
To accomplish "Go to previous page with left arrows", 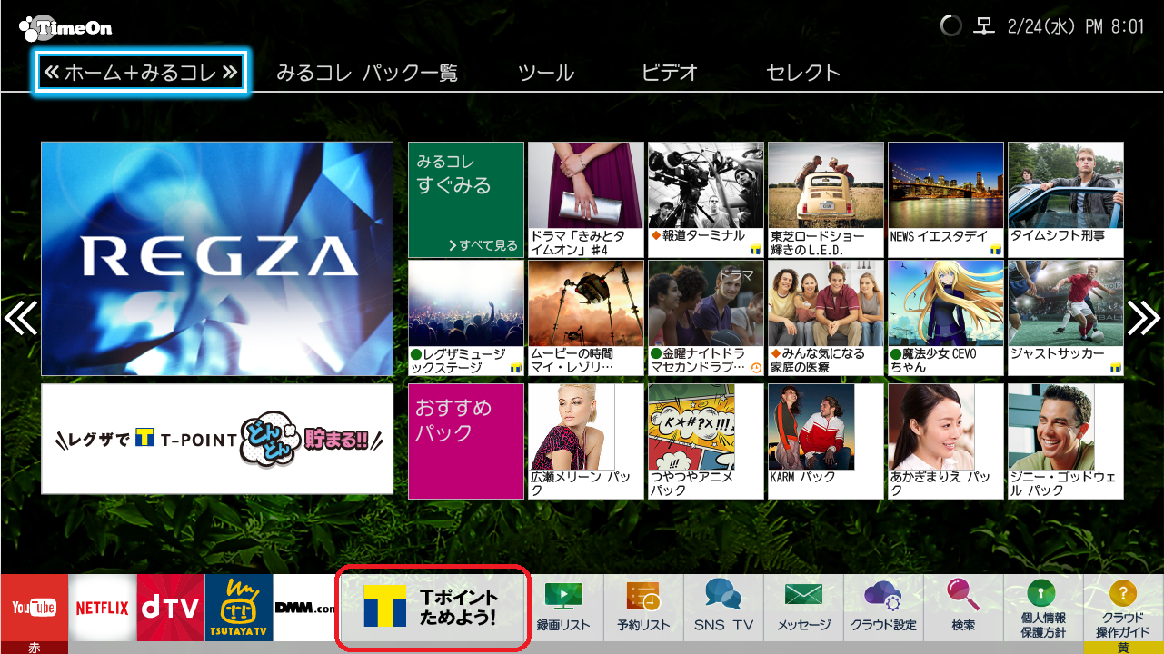I will tap(20, 317).
